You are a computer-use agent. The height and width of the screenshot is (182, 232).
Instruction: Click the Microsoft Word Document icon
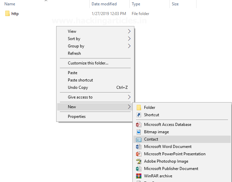(139, 147)
